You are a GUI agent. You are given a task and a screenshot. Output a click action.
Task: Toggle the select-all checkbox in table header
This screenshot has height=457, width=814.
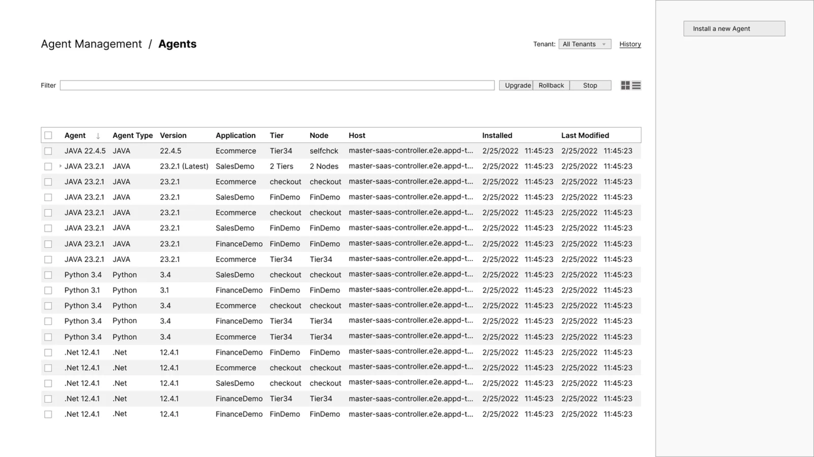pyautogui.click(x=48, y=135)
